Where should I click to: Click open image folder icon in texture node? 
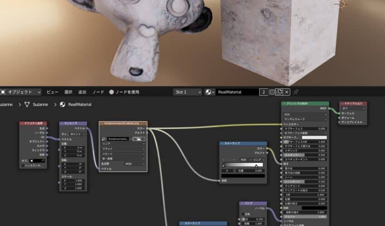pos(139,139)
